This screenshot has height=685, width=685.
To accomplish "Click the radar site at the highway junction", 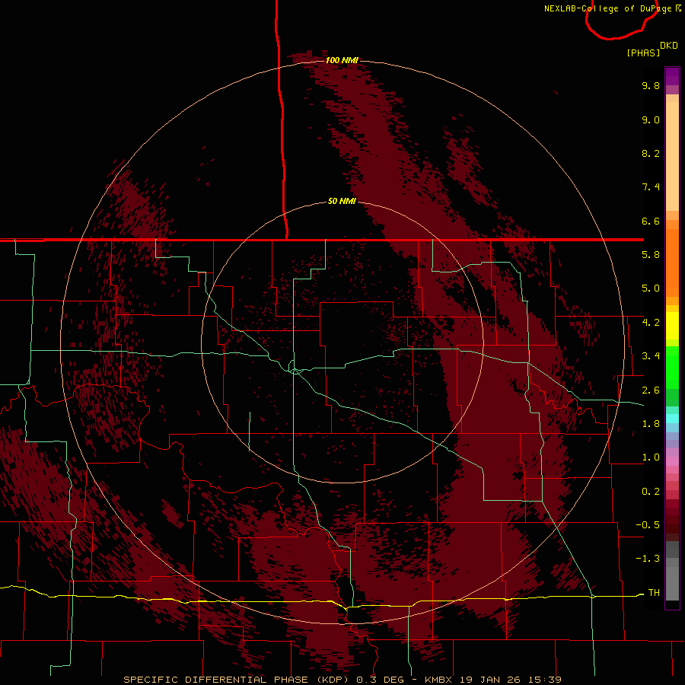I will (295, 371).
